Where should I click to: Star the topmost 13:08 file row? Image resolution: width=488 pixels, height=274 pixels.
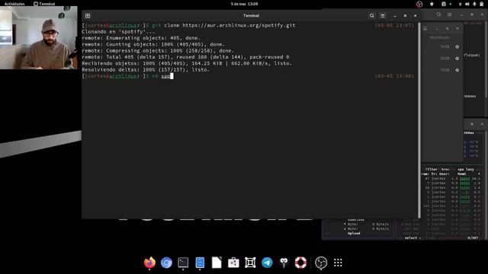click(457, 46)
